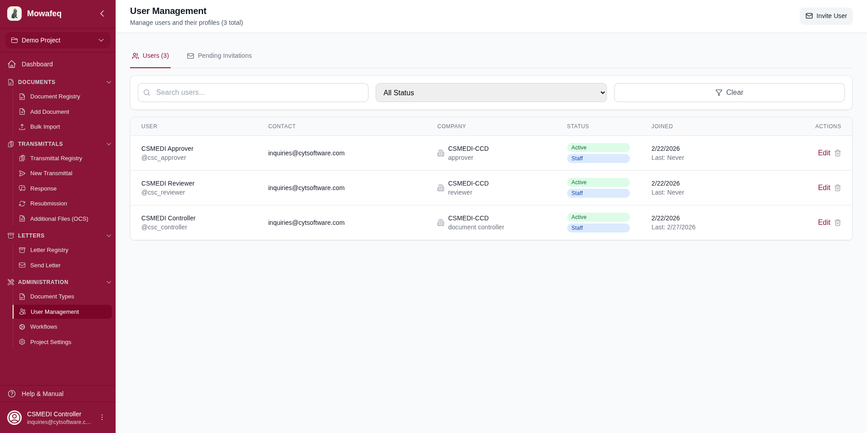Collapse the TRANSMITTALS section
867x433 pixels.
pos(108,144)
